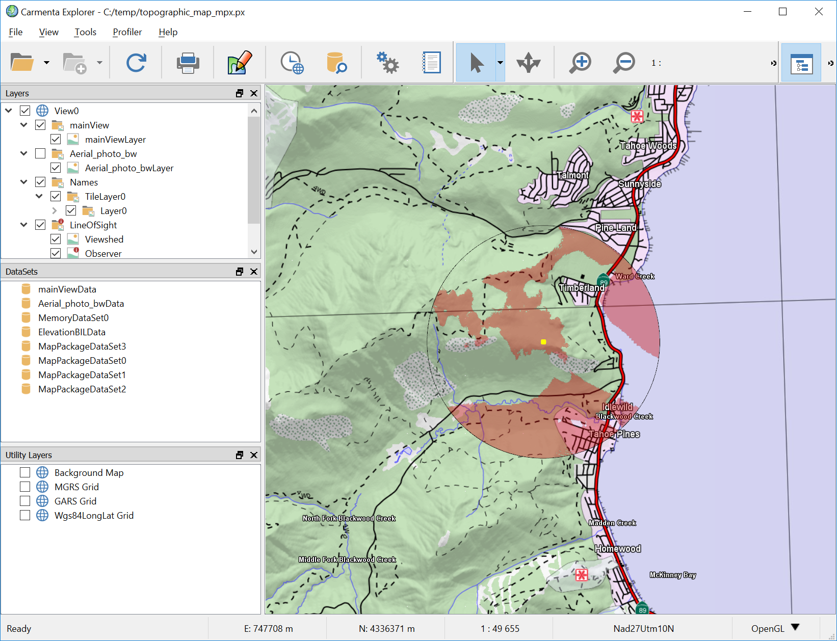Click the Zoom Out magnifier

(x=624, y=63)
